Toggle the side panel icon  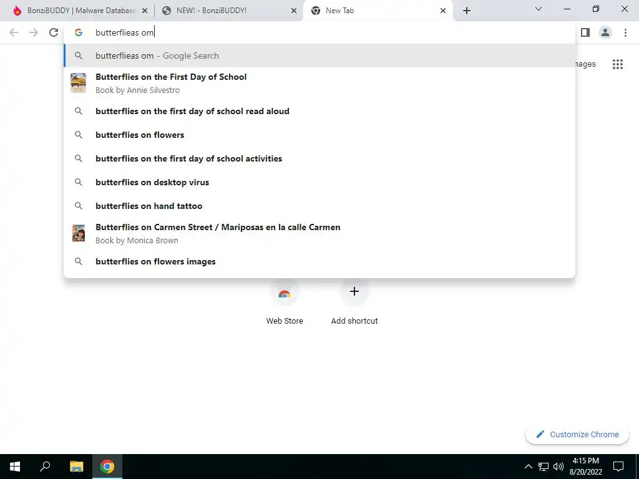point(585,32)
